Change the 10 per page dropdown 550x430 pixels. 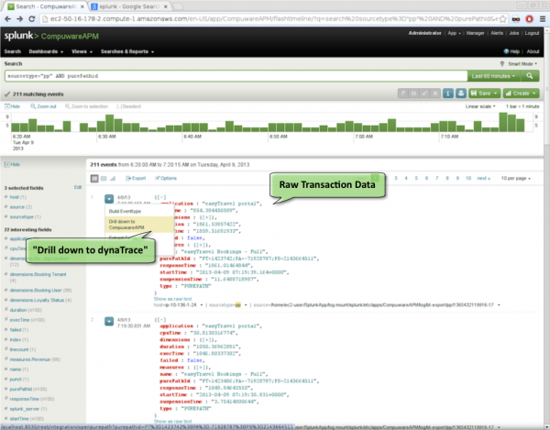(x=515, y=178)
